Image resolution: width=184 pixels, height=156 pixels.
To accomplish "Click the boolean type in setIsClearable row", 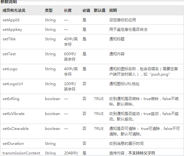I will point(53,129).
